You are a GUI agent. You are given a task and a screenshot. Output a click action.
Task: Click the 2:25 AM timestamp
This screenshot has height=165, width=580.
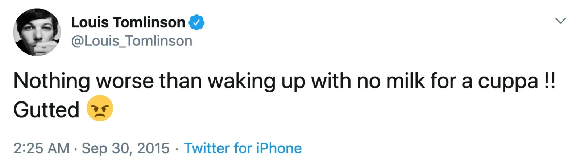41,148
